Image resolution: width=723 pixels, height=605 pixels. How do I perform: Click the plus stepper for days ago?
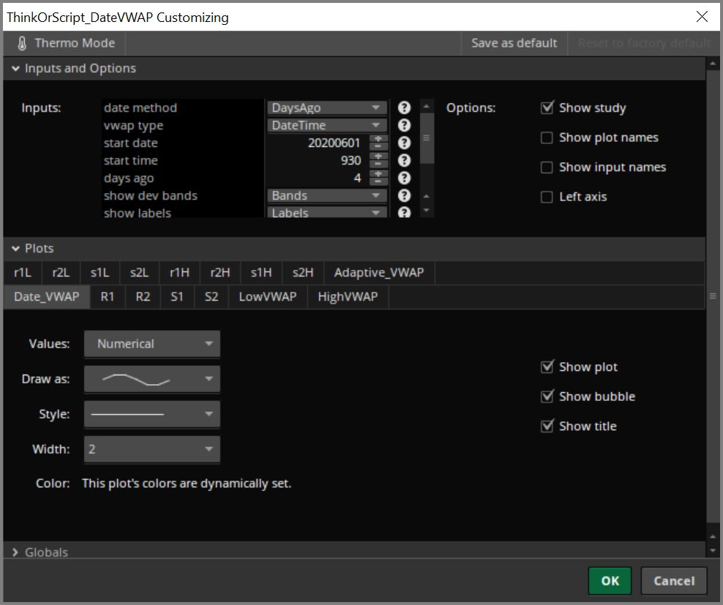378,174
